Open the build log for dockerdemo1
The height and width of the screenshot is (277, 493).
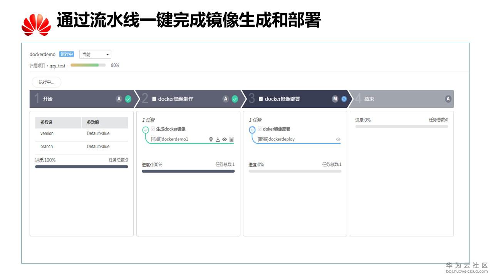point(231,140)
